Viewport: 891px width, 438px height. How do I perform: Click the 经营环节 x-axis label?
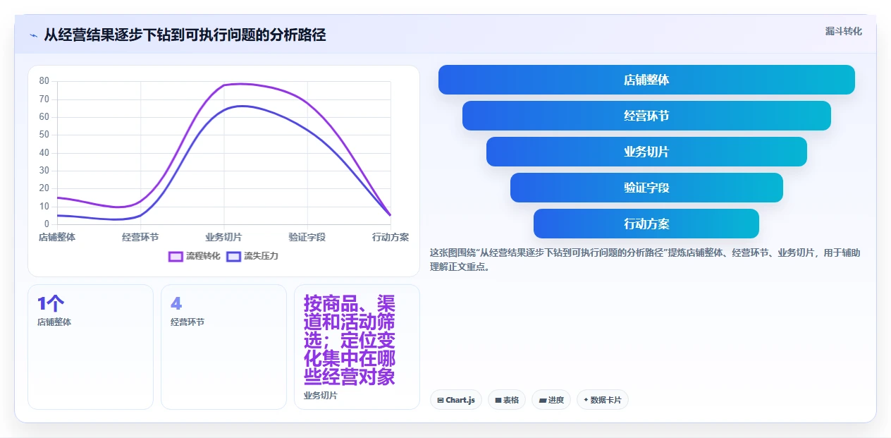tap(140, 237)
